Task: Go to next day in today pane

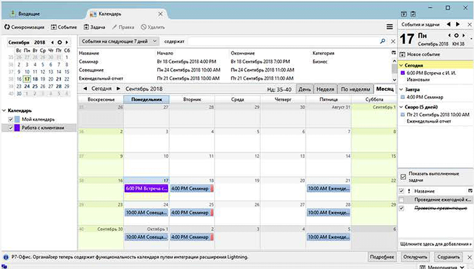Action: (x=464, y=36)
